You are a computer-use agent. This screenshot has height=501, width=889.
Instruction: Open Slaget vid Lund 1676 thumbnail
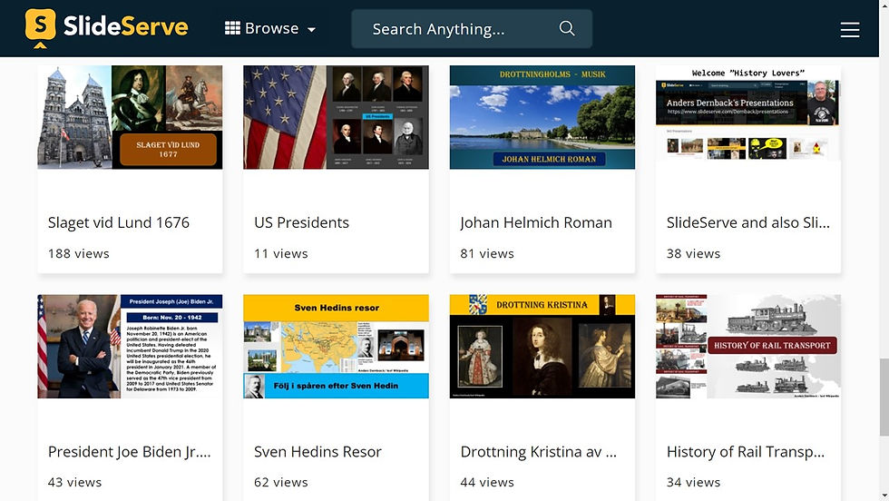tap(130, 117)
